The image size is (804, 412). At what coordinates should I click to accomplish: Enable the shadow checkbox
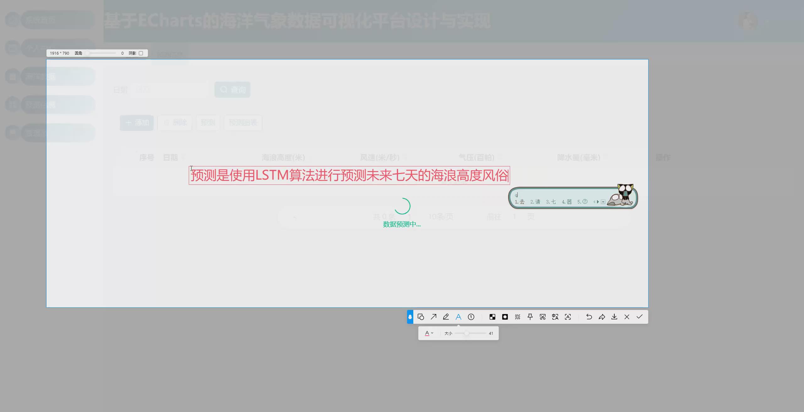tap(141, 53)
